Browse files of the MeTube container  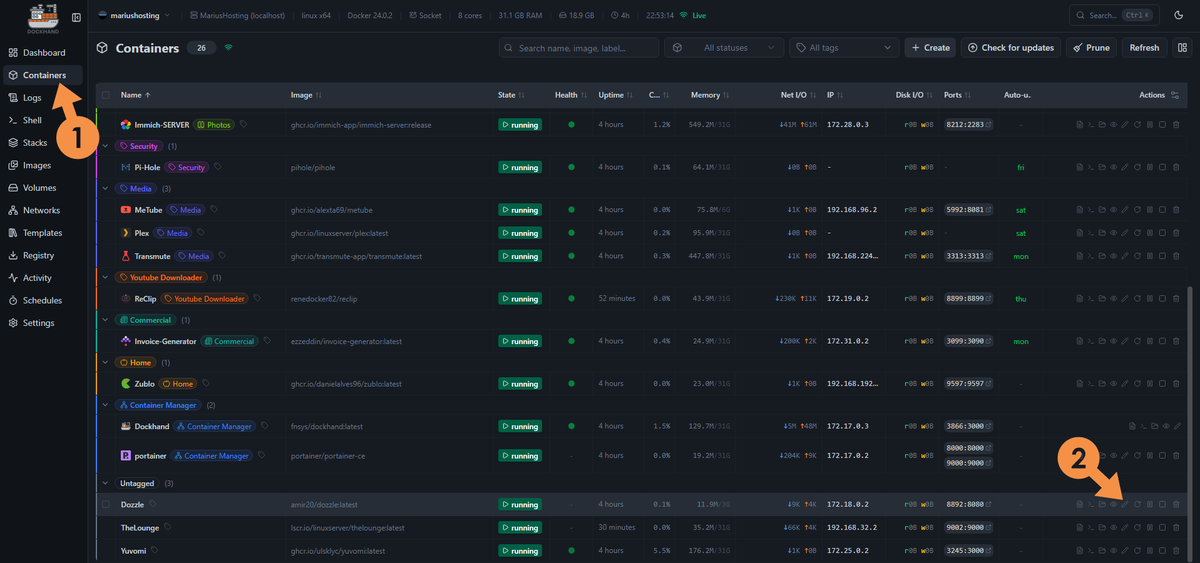1102,210
